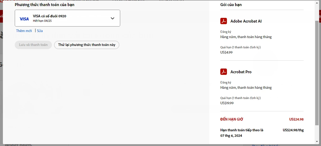Click the Hết hạn 04/25 expiry text

[x=42, y=21]
